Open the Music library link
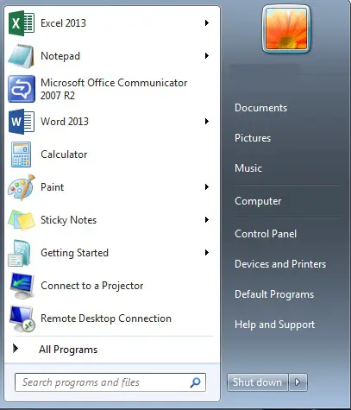The image size is (351, 410). pos(248,168)
